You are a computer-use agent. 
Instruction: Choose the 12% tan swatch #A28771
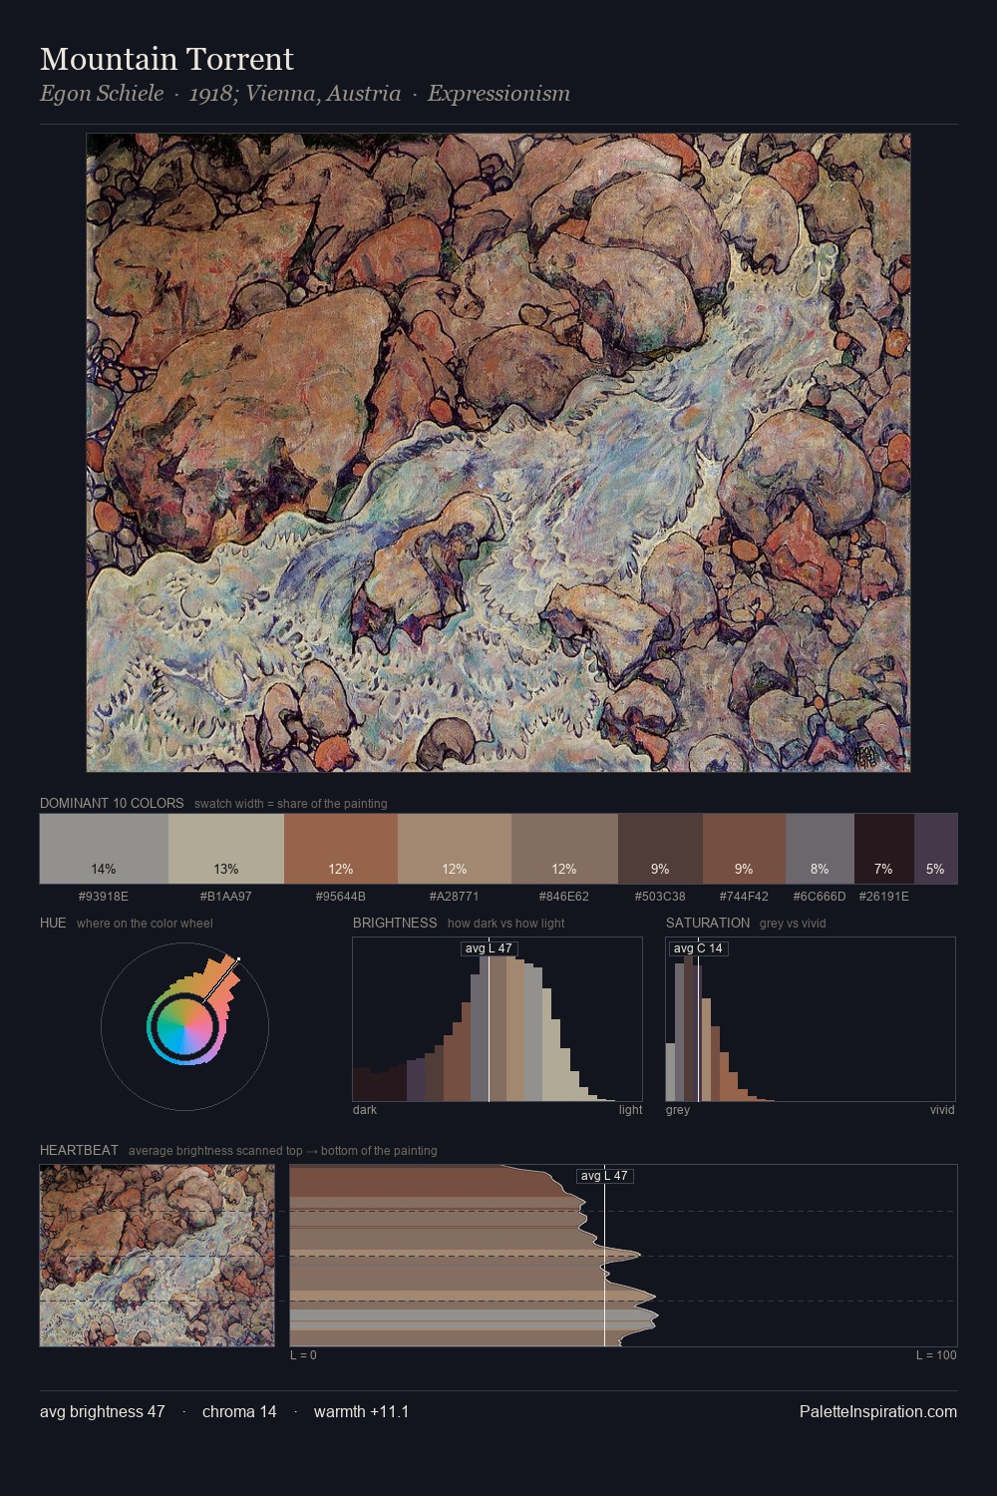pyautogui.click(x=455, y=849)
